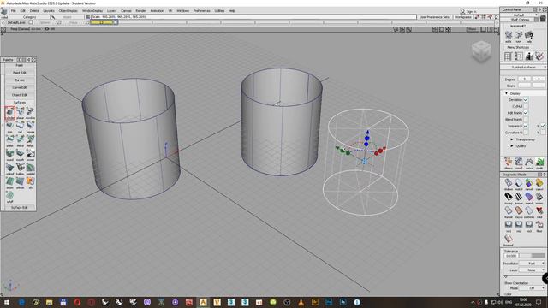This screenshot has height=308, width=548.
Task: Enable the striped horizontal/vertical shading icon
Action: (x=519, y=198)
